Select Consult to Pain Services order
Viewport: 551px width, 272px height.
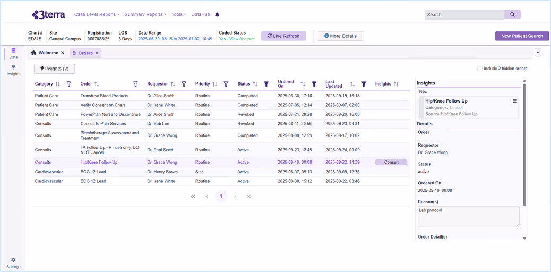(x=221, y=123)
